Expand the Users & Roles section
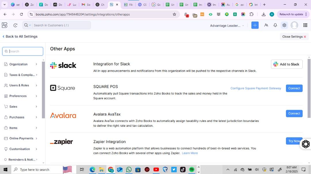The height and width of the screenshot is (174, 311). [21, 85]
